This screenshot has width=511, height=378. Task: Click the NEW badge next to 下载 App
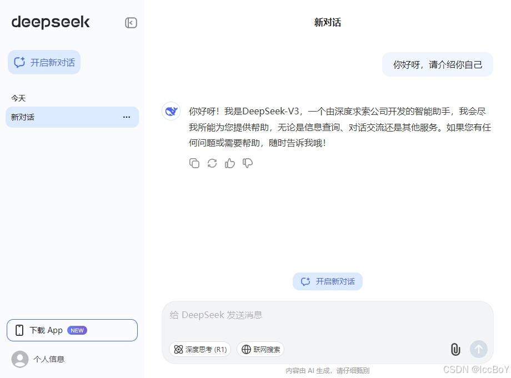(77, 330)
